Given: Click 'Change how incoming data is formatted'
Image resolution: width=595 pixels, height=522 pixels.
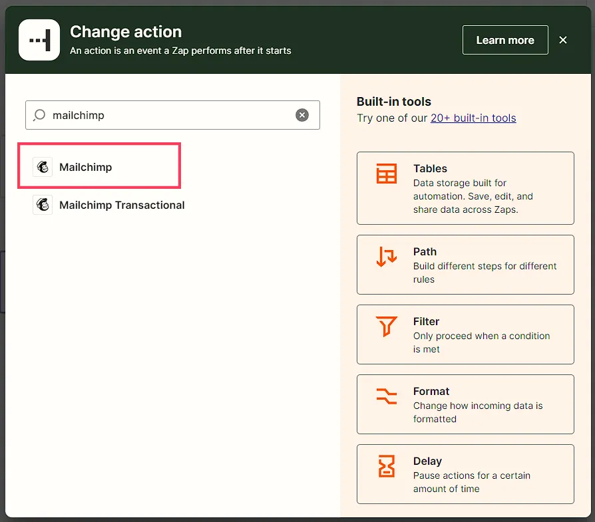Looking at the screenshot, I should pos(478,412).
